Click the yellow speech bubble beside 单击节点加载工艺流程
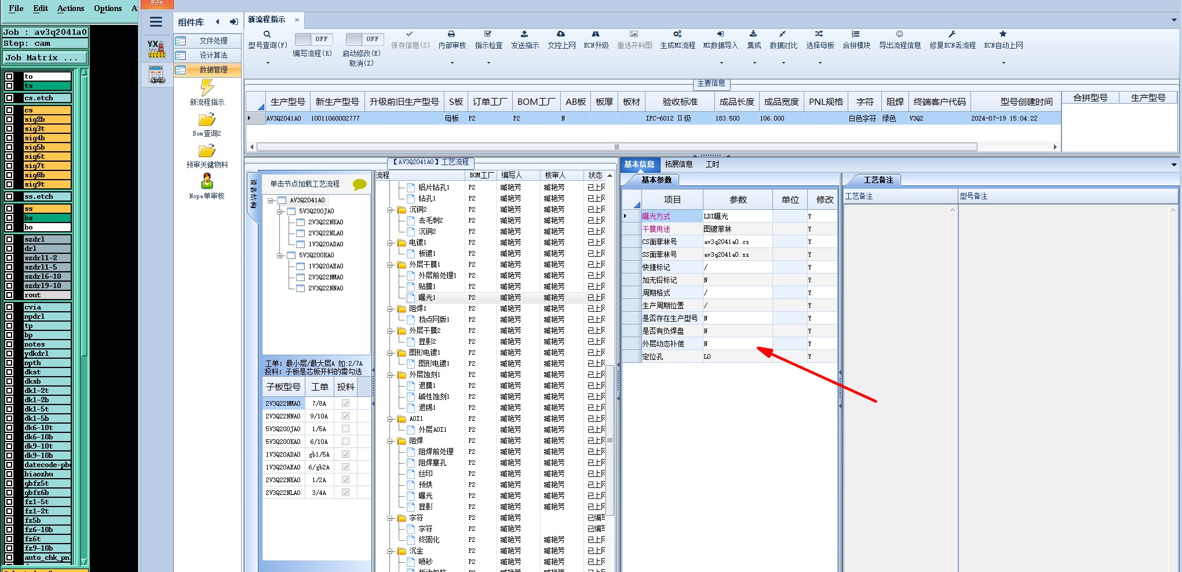1182x572 pixels. (x=359, y=185)
